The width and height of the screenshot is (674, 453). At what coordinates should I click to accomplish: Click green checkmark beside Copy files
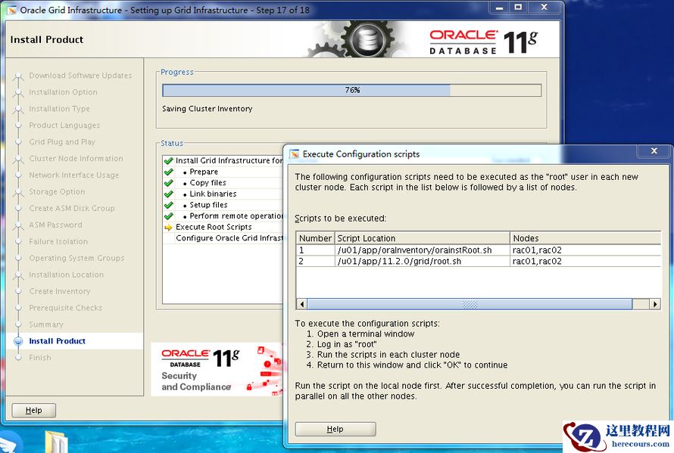point(168,183)
